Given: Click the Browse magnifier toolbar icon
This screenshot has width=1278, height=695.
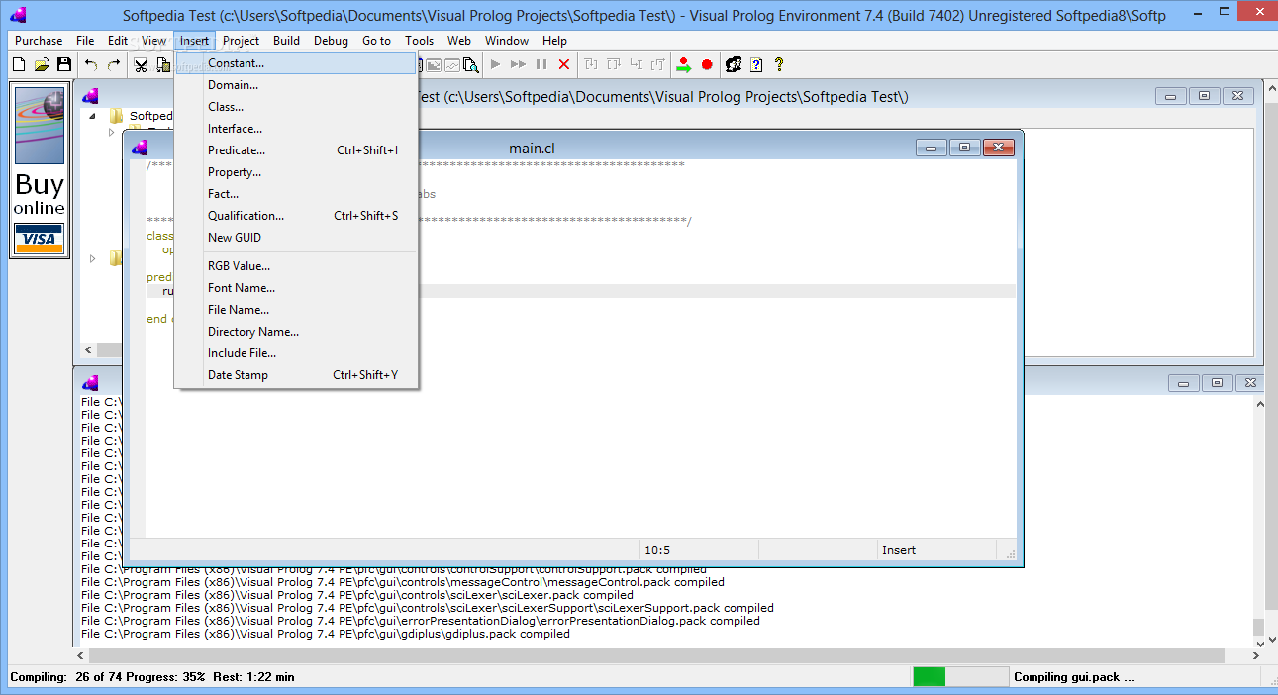Looking at the screenshot, I should [471, 64].
